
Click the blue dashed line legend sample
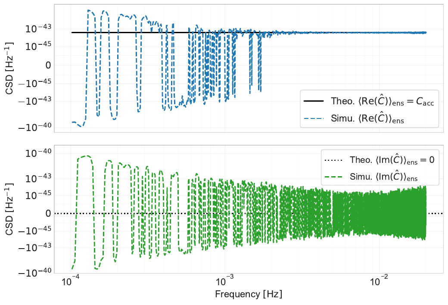(314, 118)
